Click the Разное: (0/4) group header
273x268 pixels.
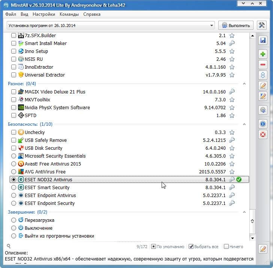pyautogui.click(x=22, y=84)
